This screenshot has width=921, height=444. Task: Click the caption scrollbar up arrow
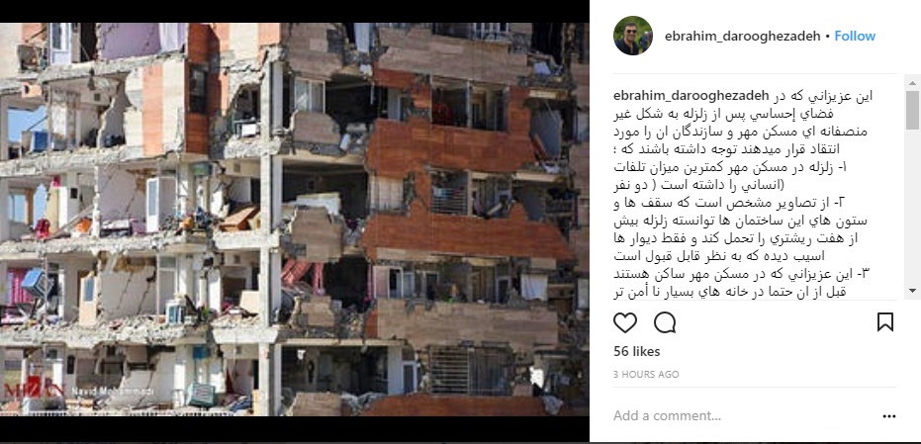point(912,83)
